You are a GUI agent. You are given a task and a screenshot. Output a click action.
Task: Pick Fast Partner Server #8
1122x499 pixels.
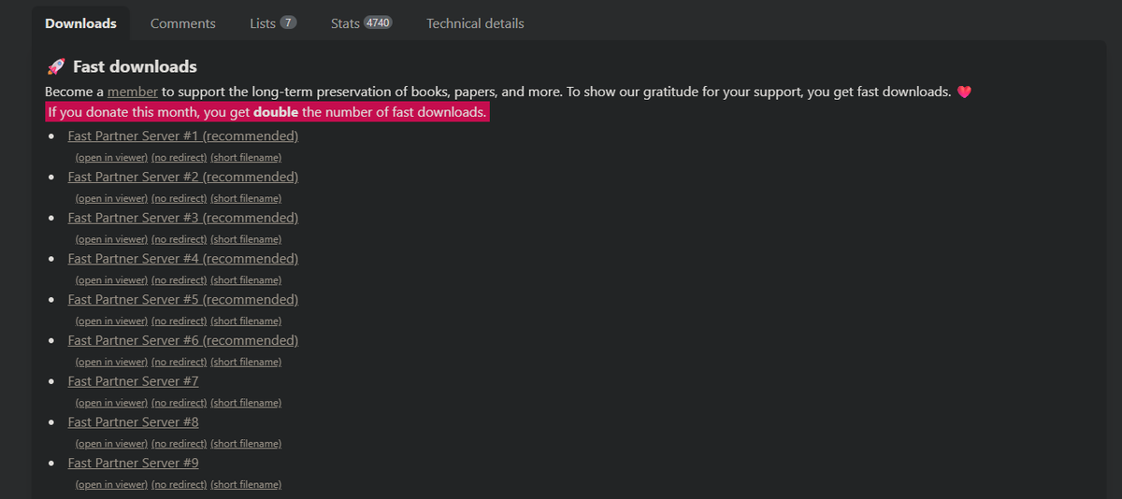click(x=133, y=422)
